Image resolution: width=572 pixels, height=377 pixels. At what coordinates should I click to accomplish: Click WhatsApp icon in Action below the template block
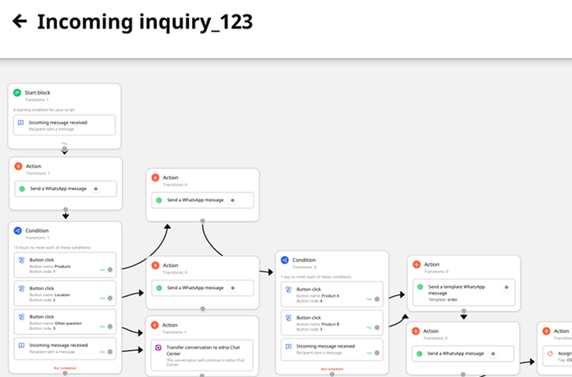(420, 354)
